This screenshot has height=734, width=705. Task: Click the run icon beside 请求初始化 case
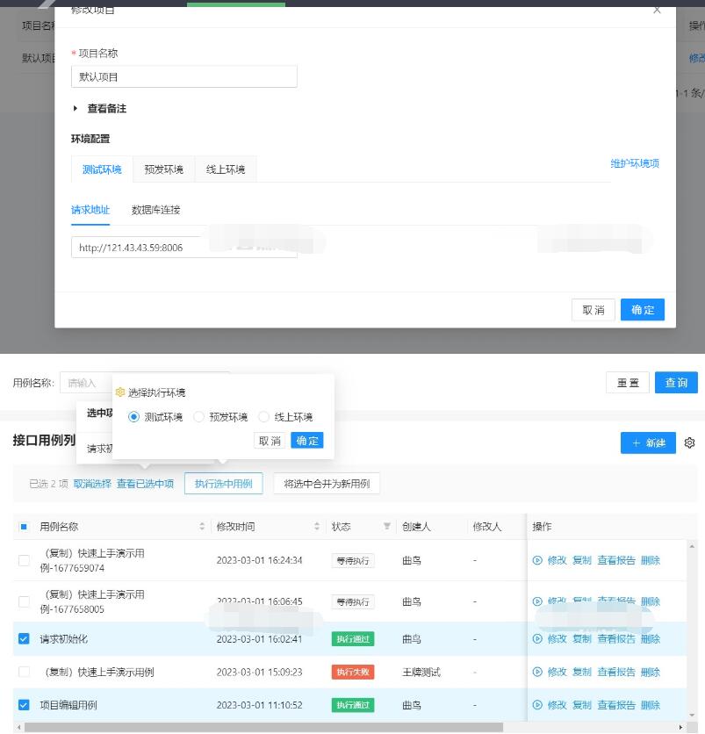point(536,639)
